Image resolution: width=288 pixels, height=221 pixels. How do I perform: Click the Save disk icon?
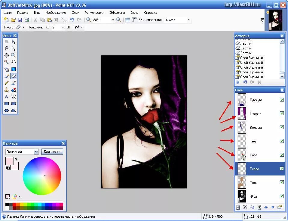(20, 20)
